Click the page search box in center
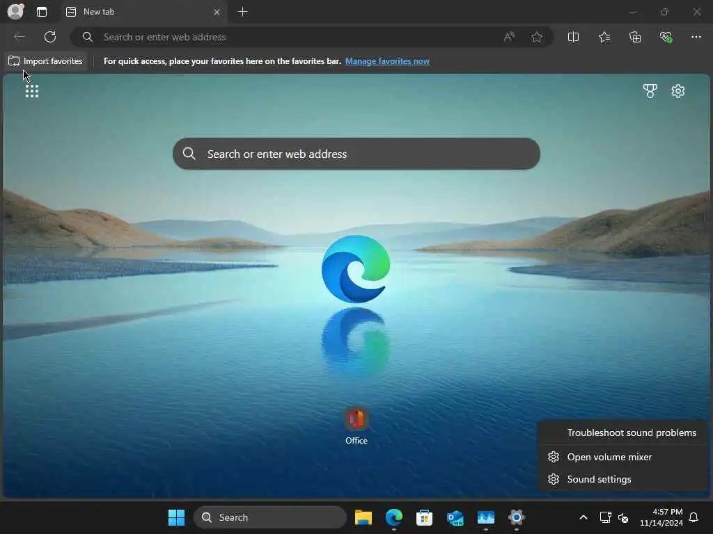The height and width of the screenshot is (534, 713). 356,154
